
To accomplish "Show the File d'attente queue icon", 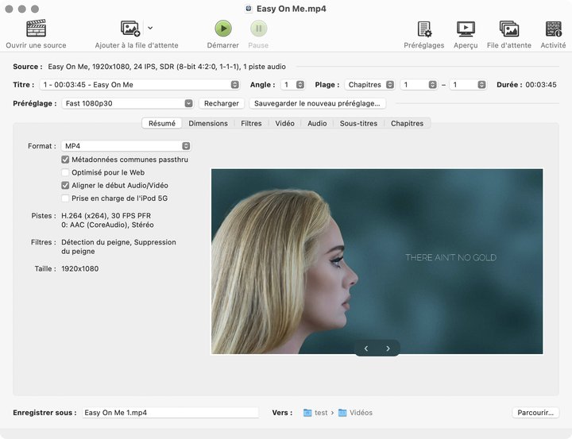I will (x=509, y=29).
